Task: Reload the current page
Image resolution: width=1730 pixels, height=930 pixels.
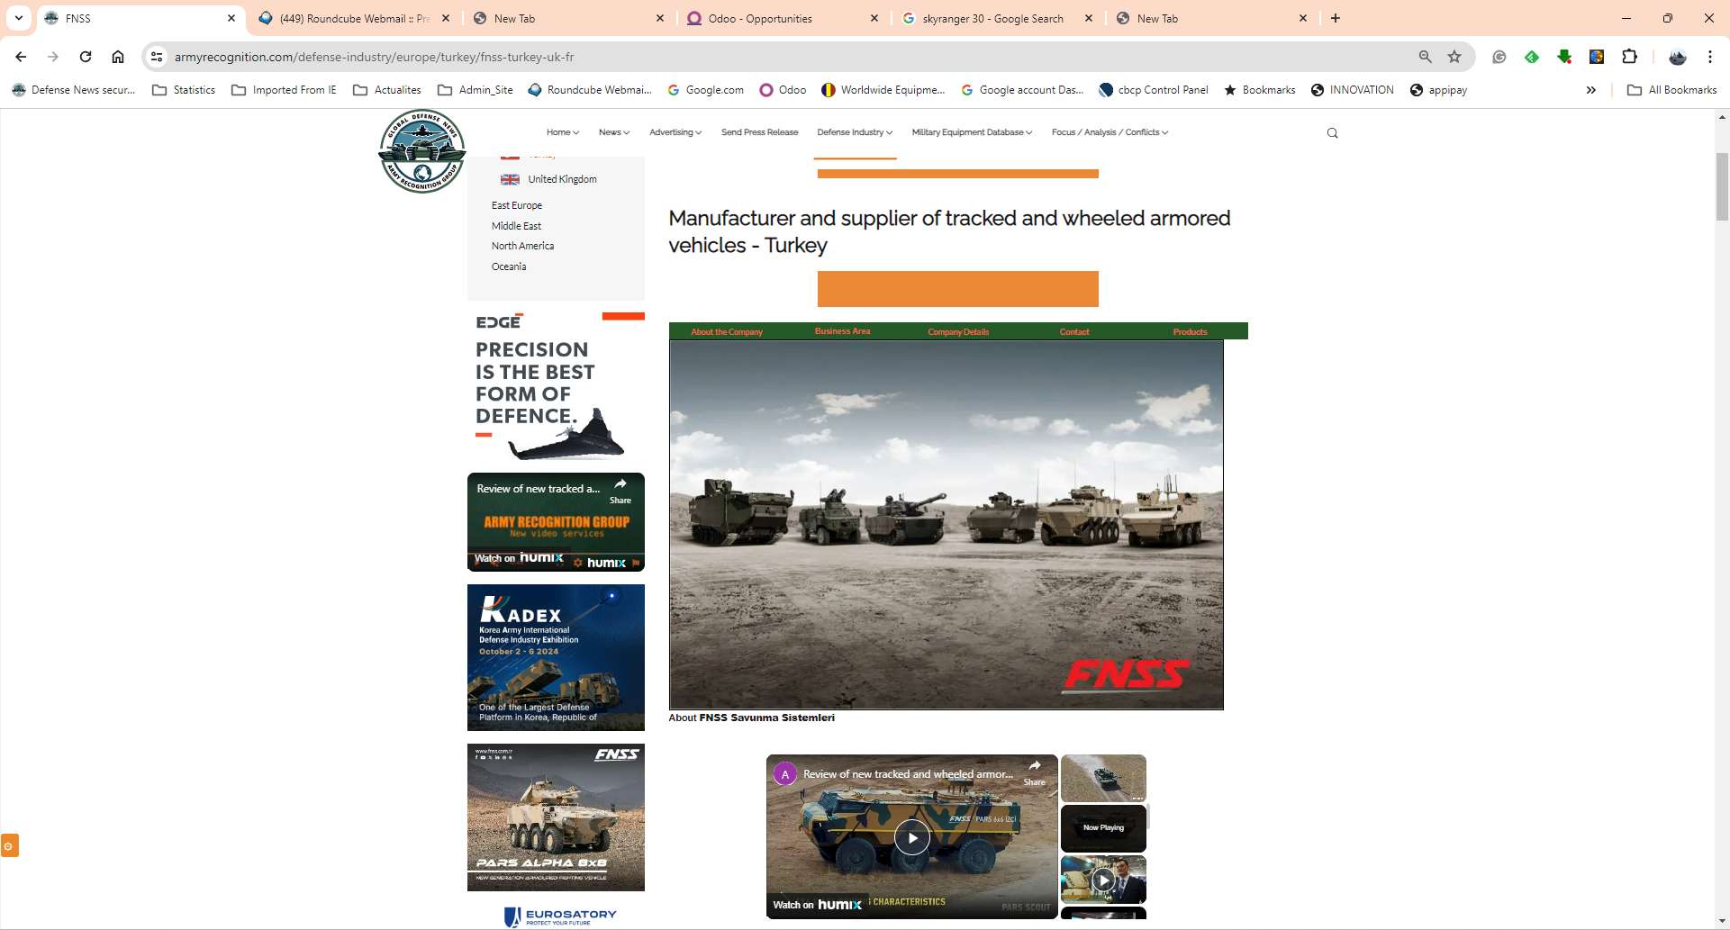Action: pyautogui.click(x=86, y=57)
